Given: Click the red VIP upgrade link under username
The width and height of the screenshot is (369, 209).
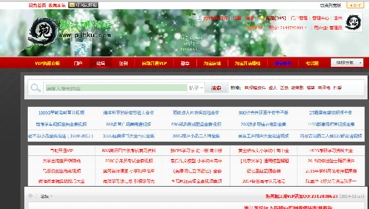Looking at the screenshot, I should coord(254,28).
